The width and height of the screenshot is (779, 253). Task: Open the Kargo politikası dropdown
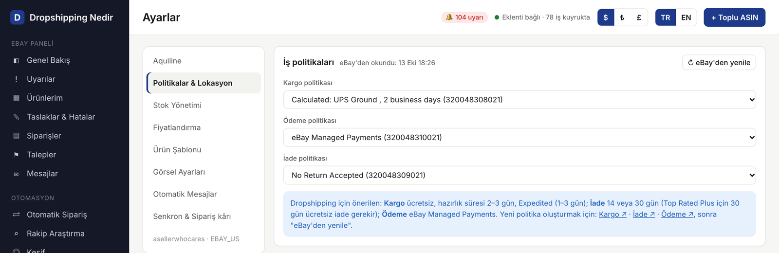coord(519,100)
